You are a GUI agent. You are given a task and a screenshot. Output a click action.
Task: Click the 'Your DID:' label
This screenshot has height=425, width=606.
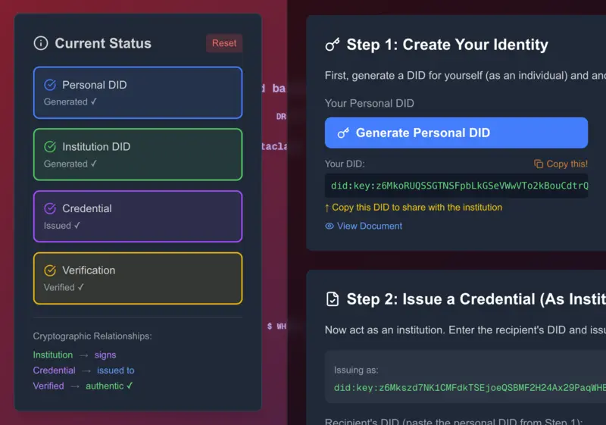tap(345, 164)
